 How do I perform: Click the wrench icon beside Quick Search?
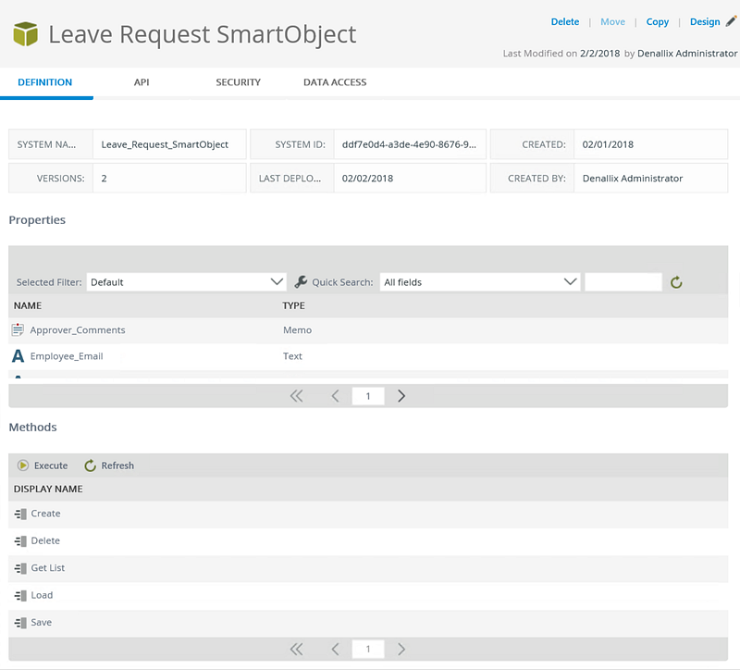pyautogui.click(x=301, y=282)
